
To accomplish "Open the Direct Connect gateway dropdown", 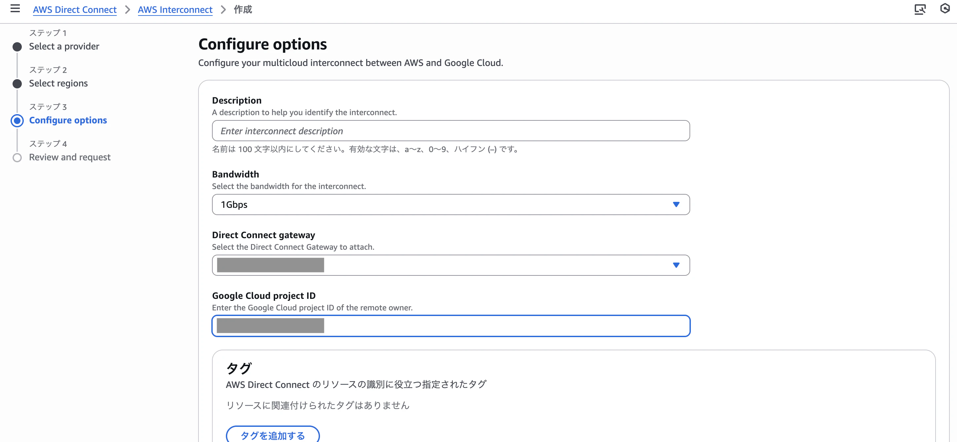I will tap(451, 265).
